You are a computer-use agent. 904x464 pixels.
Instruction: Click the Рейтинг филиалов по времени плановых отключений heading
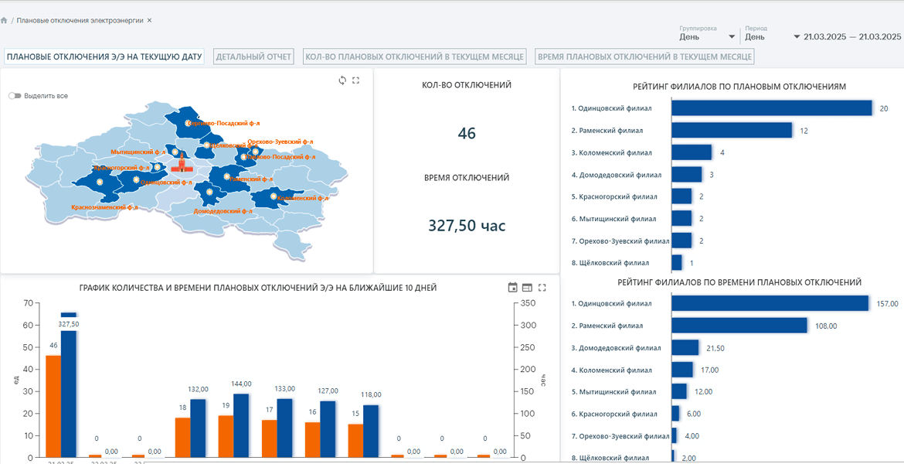739,282
